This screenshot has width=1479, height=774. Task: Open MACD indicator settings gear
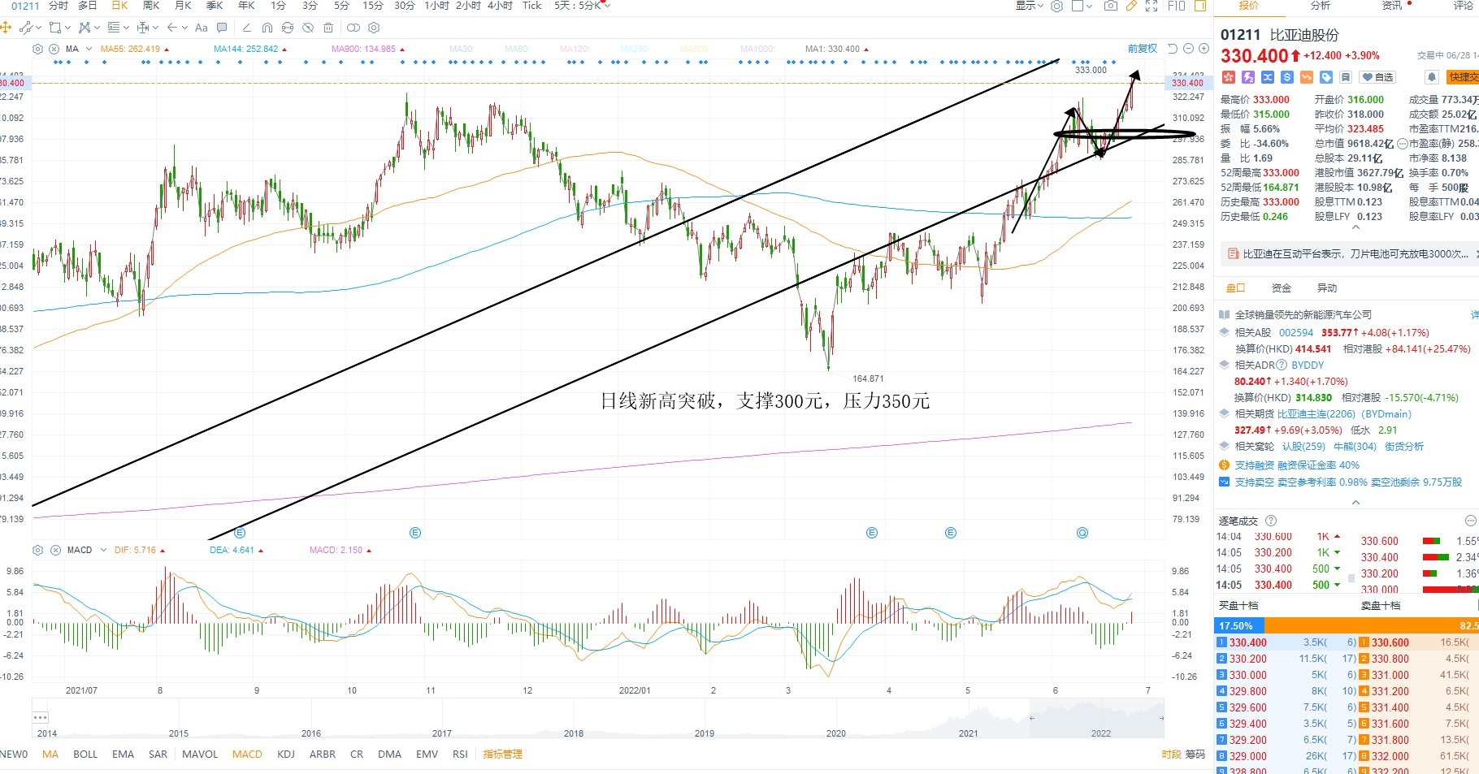(37, 550)
